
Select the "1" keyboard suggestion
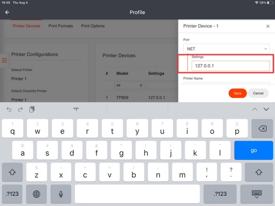click(x=76, y=109)
